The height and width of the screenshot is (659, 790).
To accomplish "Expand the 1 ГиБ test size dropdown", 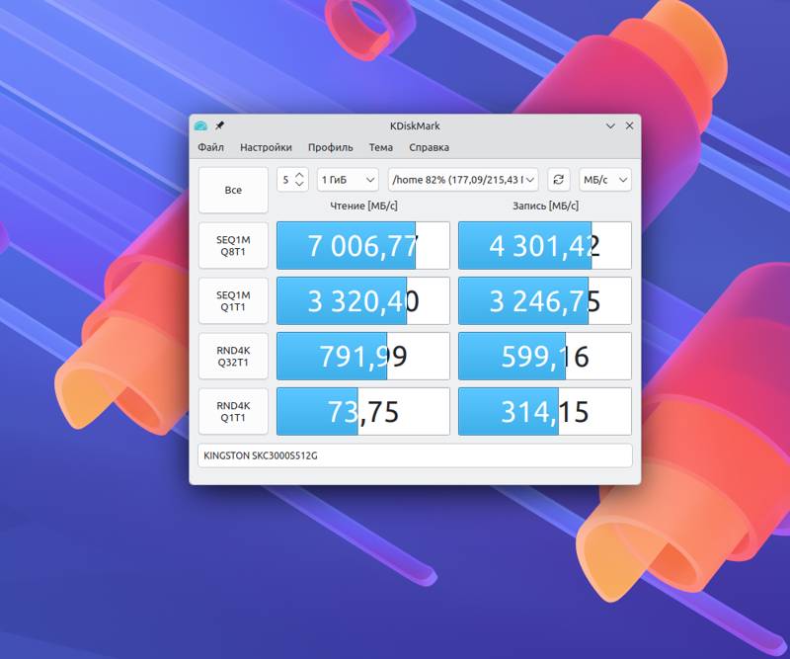I will 348,179.
